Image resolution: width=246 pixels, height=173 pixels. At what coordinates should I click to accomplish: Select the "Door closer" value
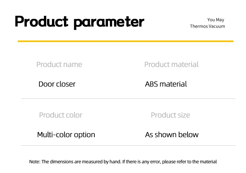tap(57, 84)
